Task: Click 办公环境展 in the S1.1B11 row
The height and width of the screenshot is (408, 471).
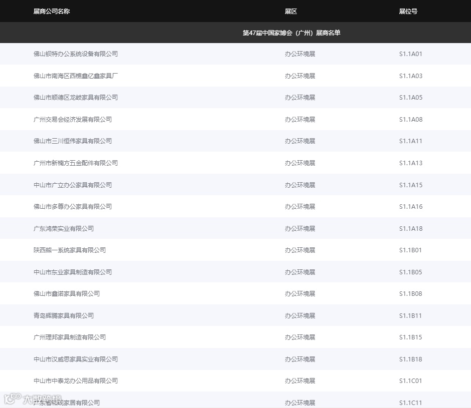Action: 300,315
